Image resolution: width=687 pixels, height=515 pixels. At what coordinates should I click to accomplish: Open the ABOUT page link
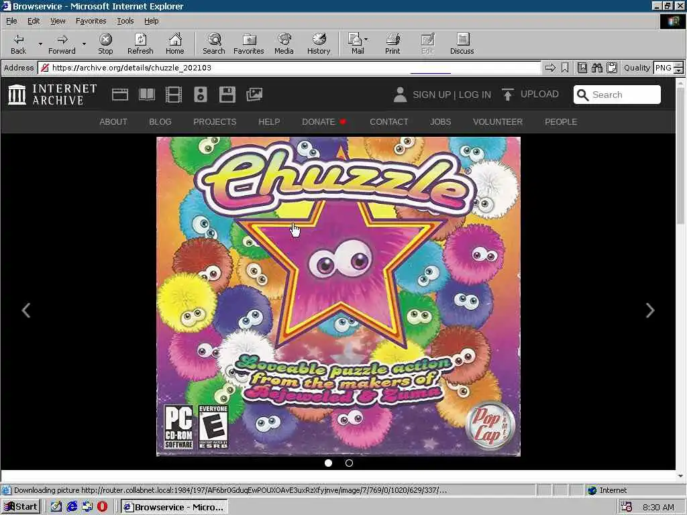click(x=113, y=122)
